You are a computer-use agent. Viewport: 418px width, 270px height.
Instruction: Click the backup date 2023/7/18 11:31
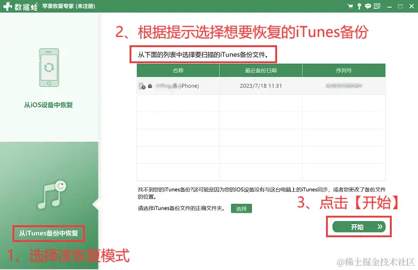tap(261, 86)
